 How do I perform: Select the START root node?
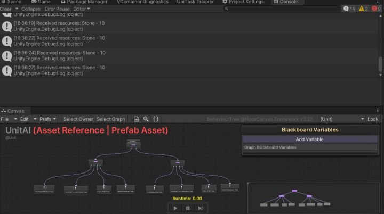133,145
